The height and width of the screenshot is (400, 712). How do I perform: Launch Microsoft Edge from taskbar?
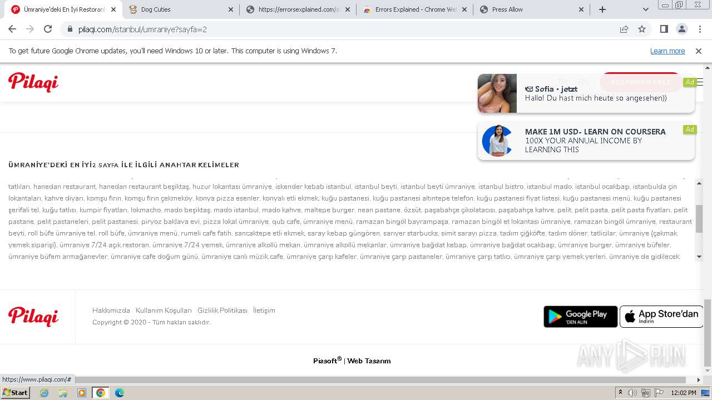tap(120, 393)
